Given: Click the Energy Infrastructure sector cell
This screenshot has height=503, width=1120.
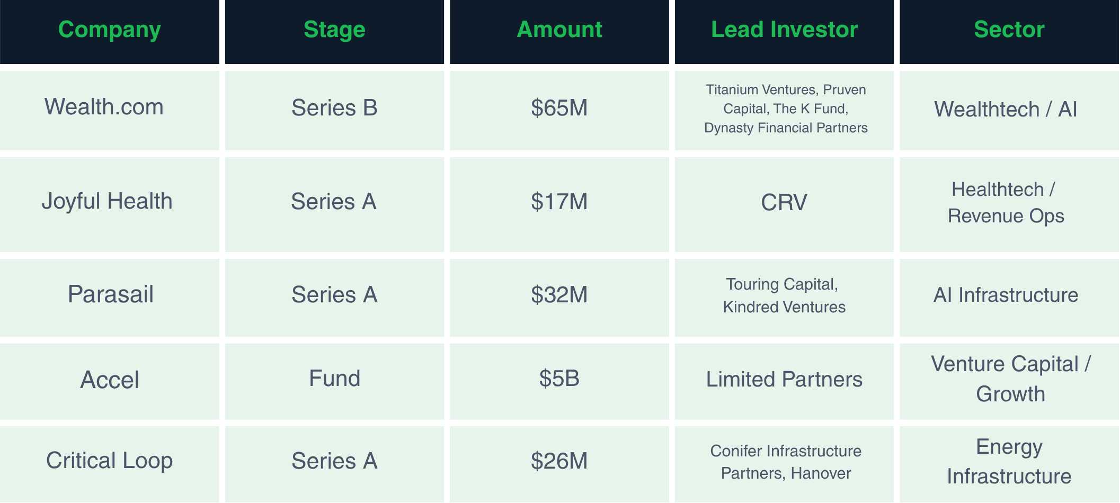Looking at the screenshot, I should coord(1009,464).
